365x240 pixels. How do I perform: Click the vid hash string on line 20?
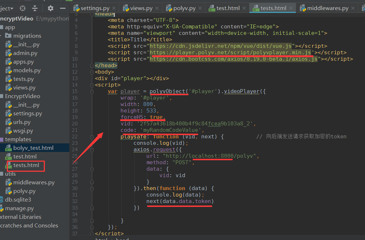point(195,124)
